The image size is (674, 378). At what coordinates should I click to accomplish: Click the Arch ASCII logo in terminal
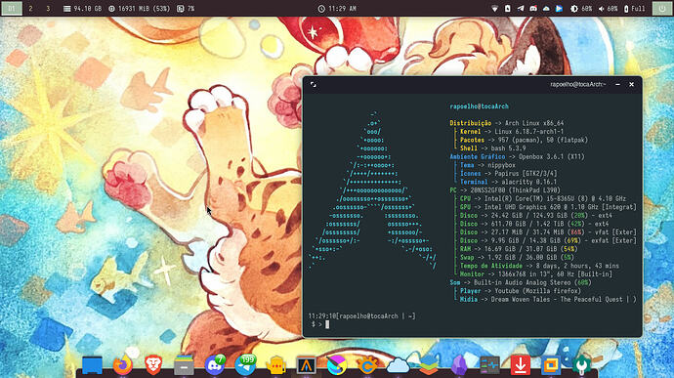pos(372,190)
